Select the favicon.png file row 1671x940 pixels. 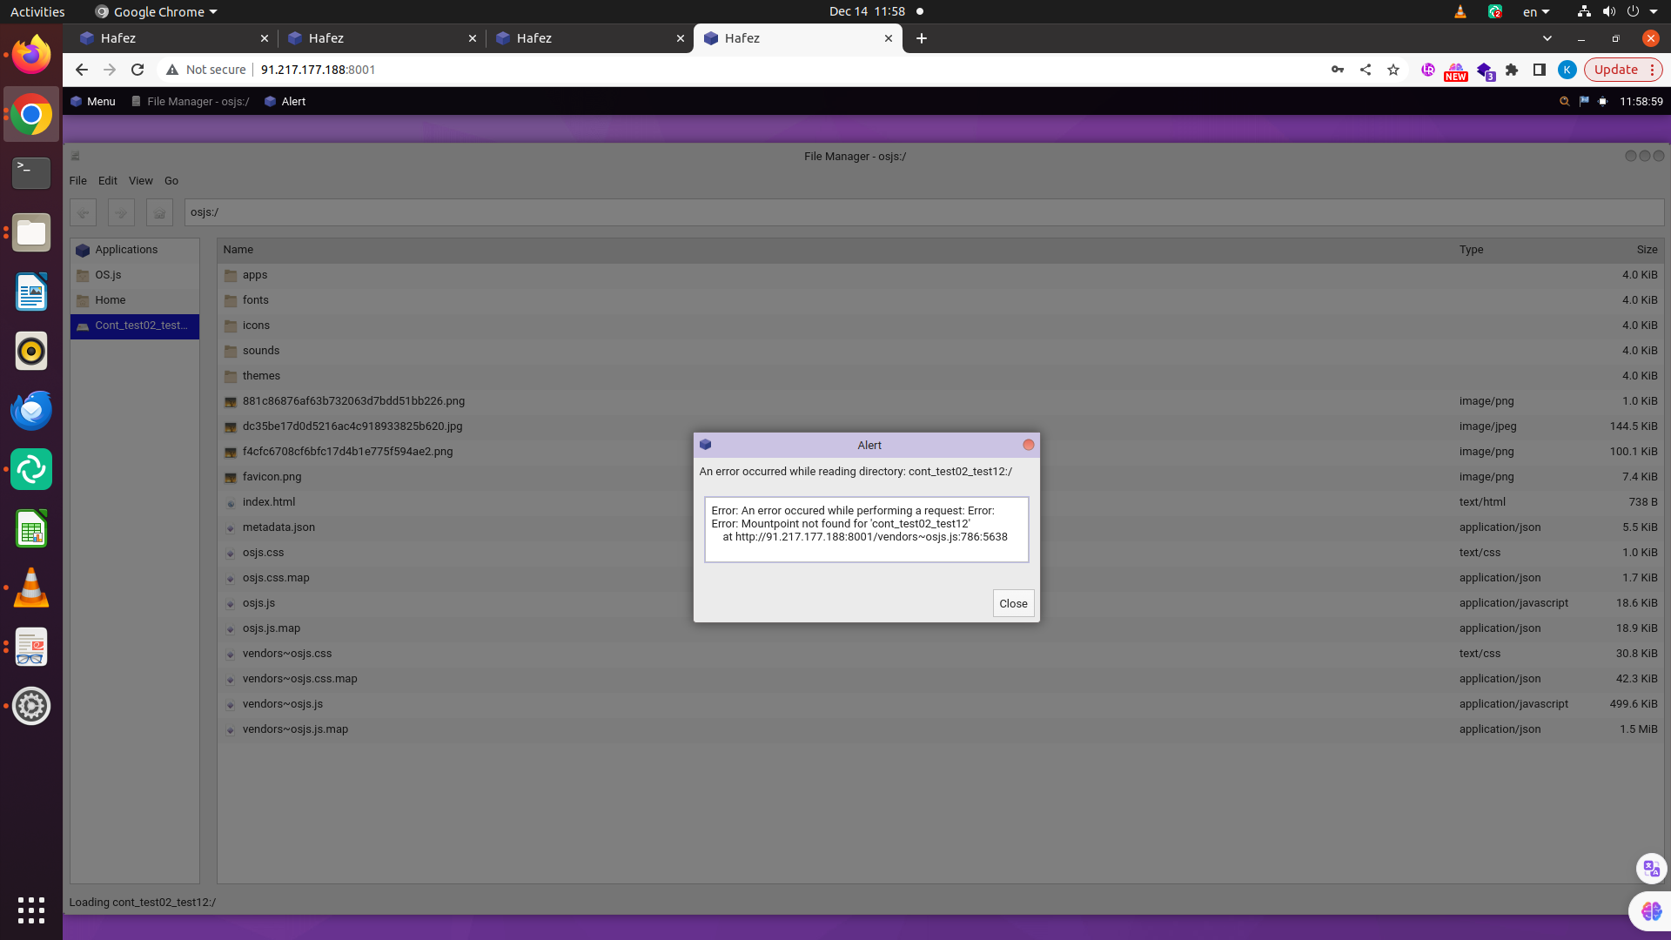click(x=272, y=477)
